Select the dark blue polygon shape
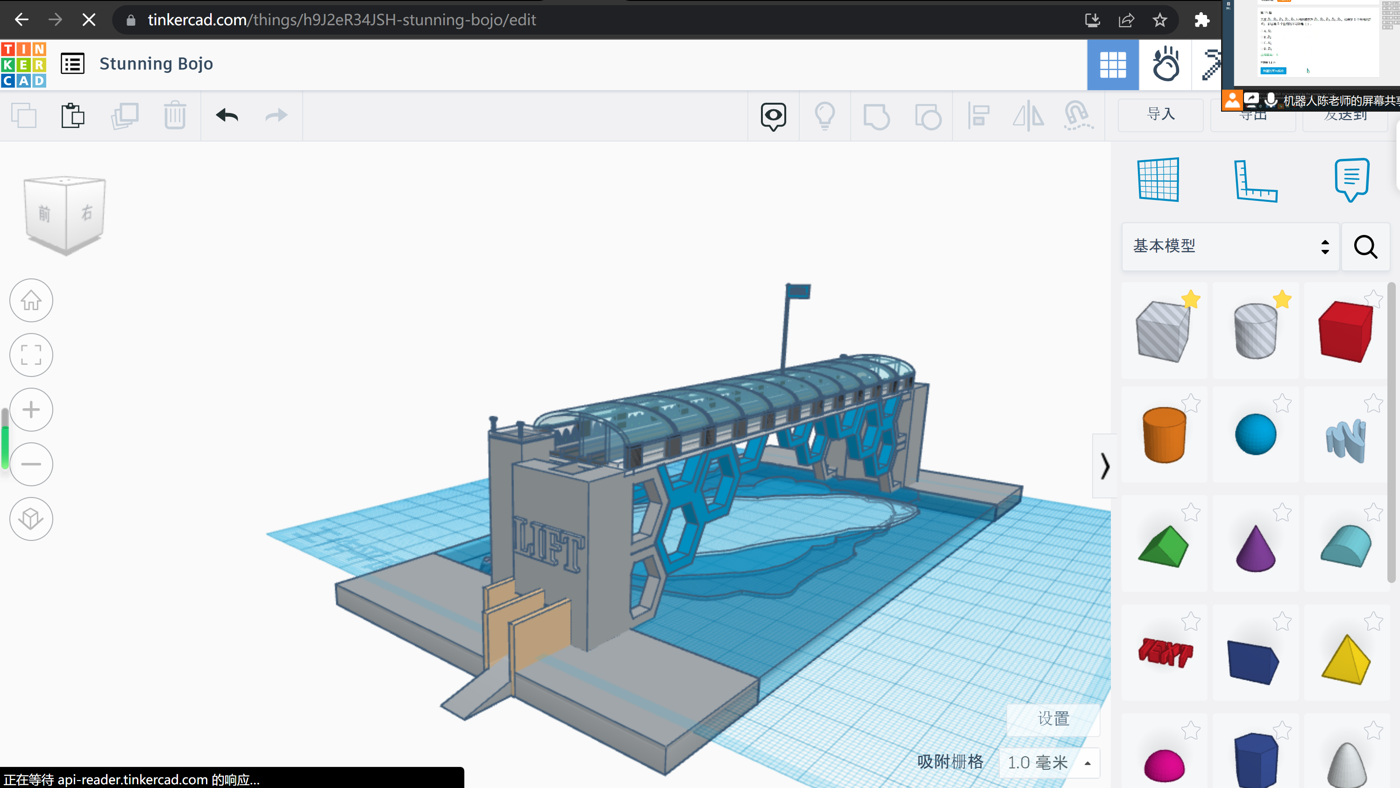 pyautogui.click(x=1256, y=760)
